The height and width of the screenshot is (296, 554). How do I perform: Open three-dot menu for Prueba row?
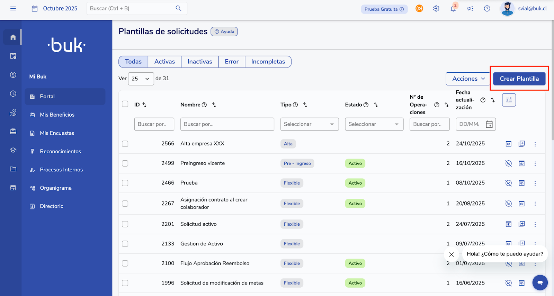pyautogui.click(x=535, y=183)
